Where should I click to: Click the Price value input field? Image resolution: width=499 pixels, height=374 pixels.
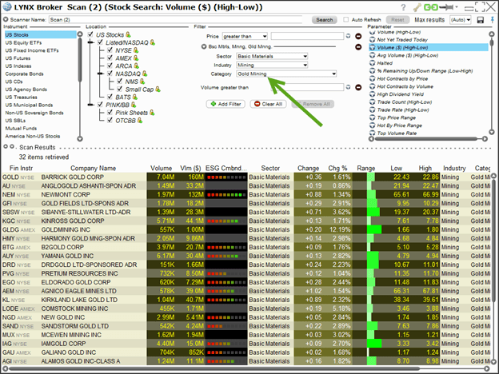coord(307,36)
